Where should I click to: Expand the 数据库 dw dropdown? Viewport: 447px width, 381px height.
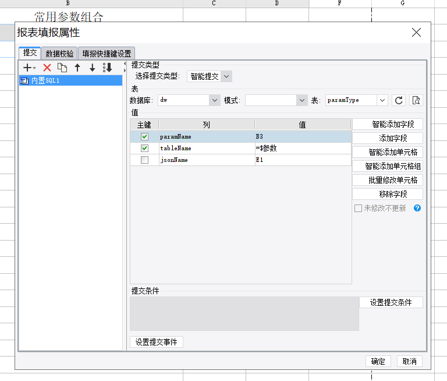pos(189,100)
